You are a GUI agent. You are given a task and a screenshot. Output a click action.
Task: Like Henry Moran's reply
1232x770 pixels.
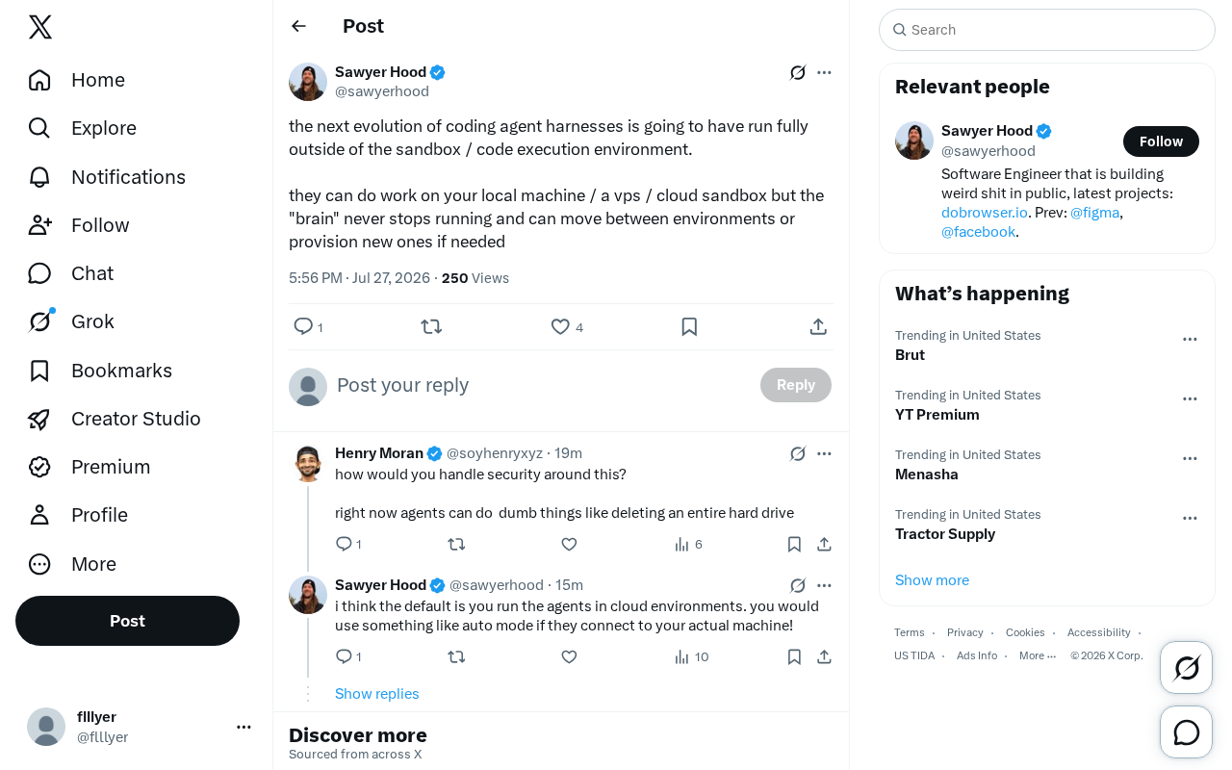[x=569, y=544]
